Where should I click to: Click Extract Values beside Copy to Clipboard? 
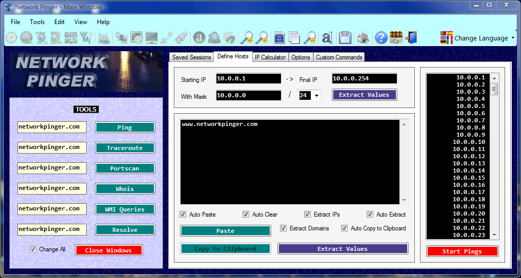[343, 249]
